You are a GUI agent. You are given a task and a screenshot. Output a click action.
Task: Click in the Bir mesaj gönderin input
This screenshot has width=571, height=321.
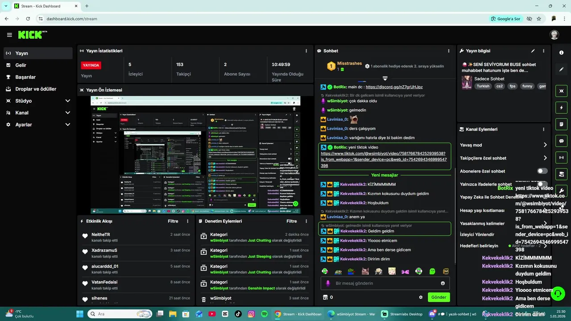385,283
